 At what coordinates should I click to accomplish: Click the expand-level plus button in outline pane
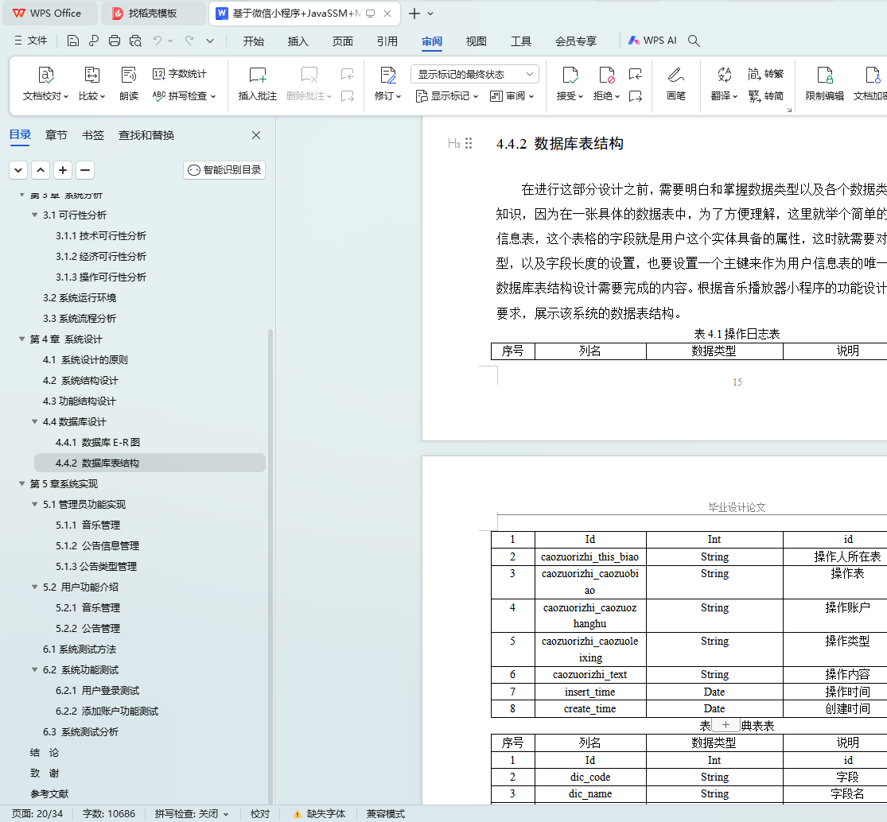tap(63, 170)
